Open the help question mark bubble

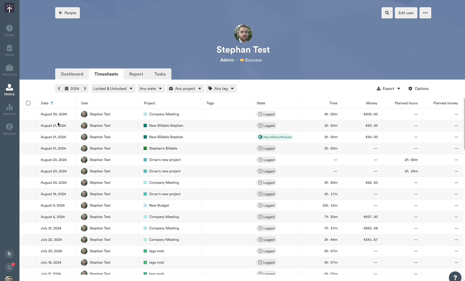click(x=455, y=276)
